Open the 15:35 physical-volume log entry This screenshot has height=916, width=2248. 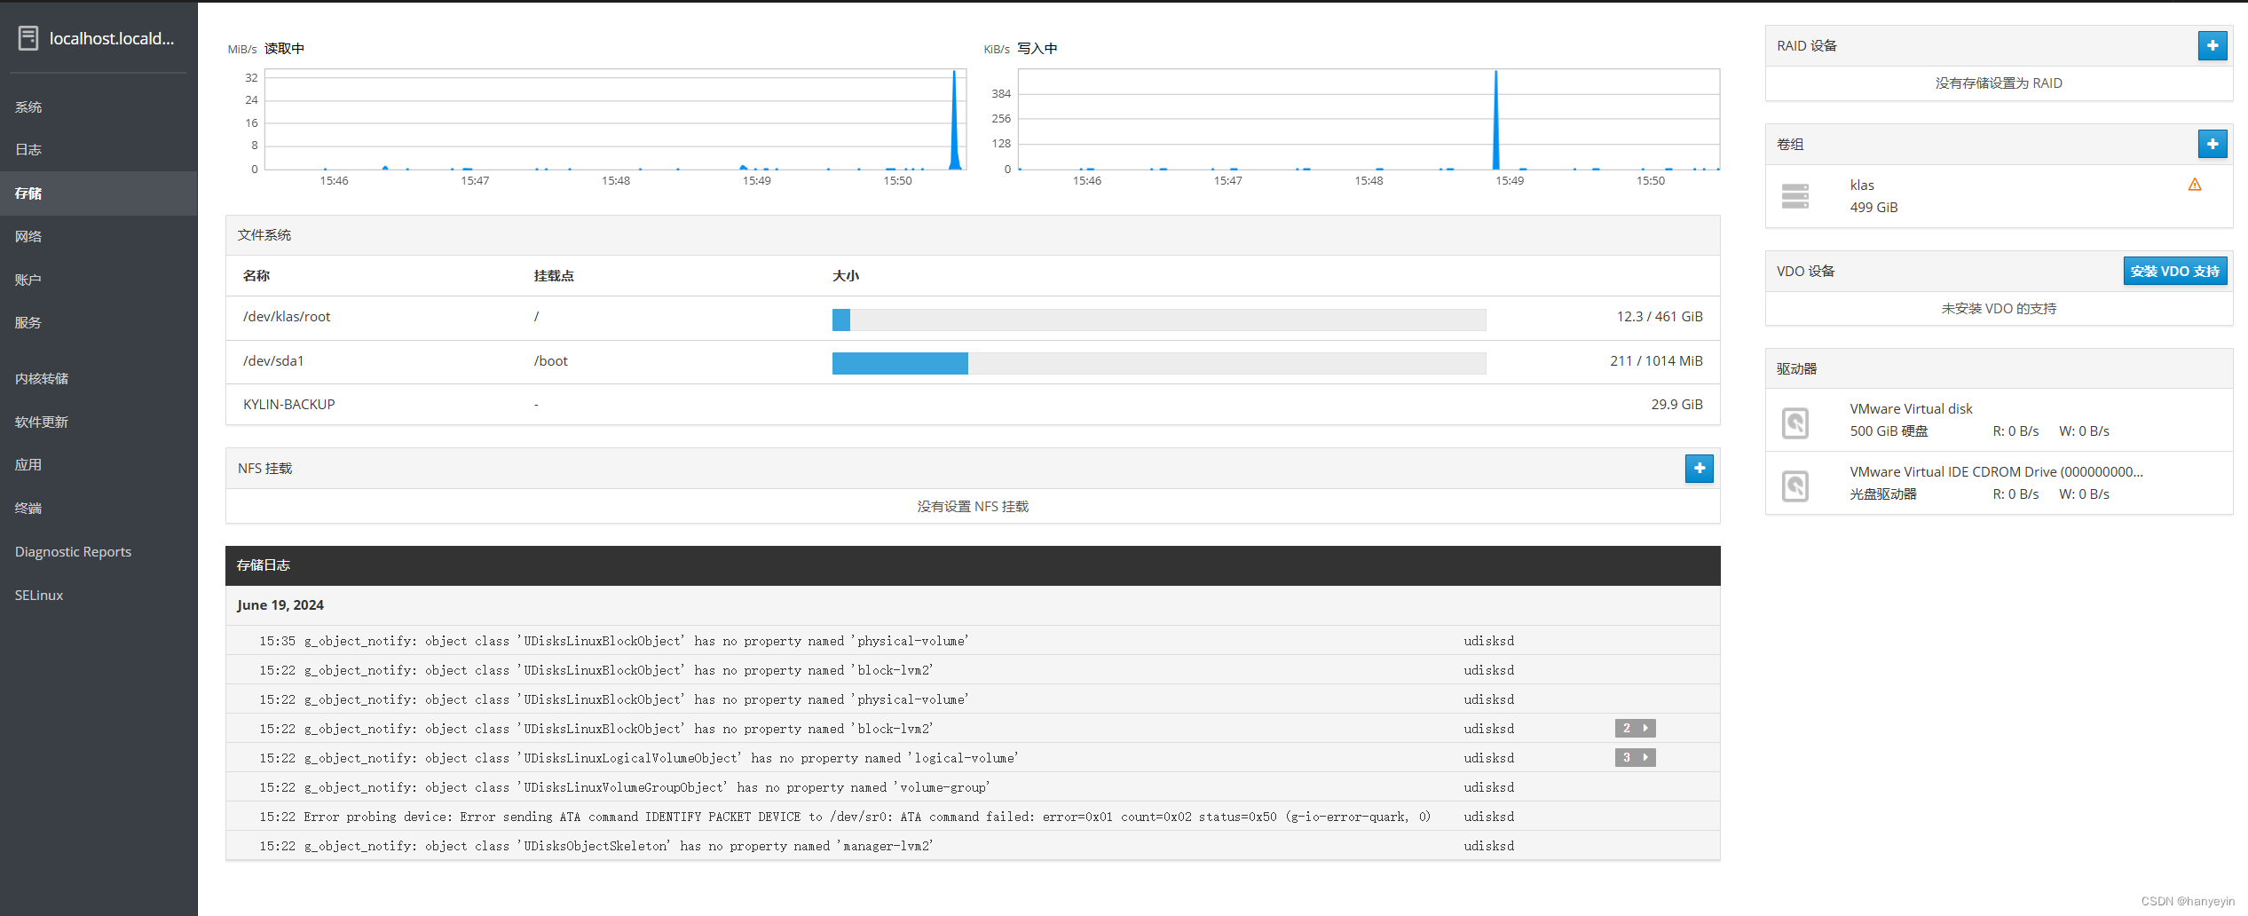click(973, 640)
